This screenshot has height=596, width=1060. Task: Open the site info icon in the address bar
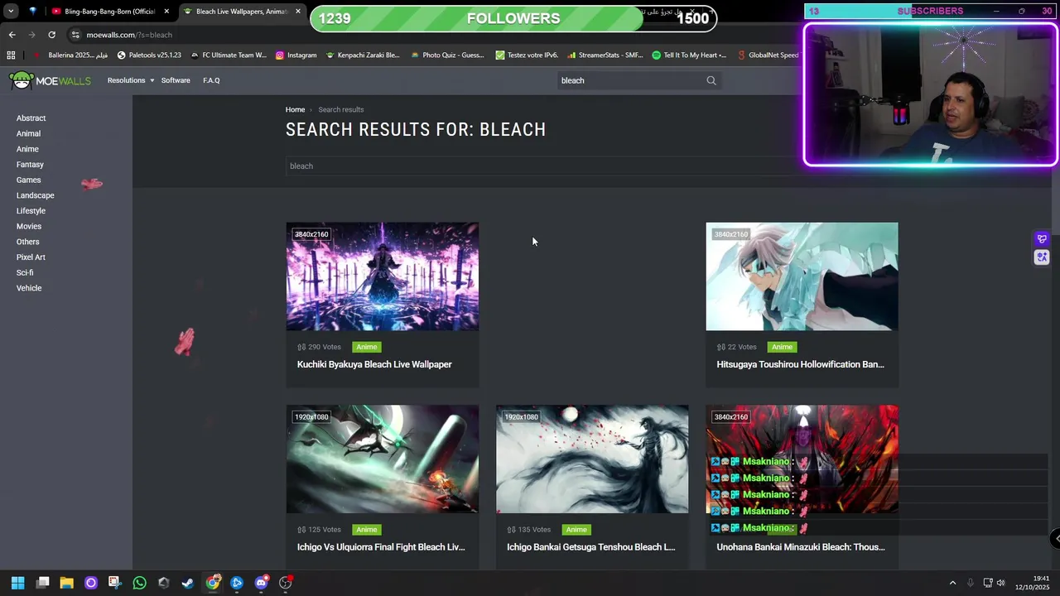click(x=75, y=35)
